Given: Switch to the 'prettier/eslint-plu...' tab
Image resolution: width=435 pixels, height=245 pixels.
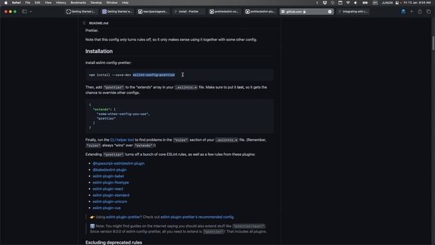Looking at the screenshot, I should [x=260, y=12].
